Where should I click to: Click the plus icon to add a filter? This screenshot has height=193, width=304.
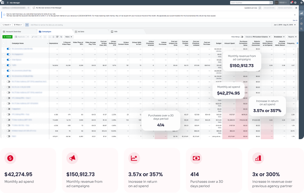click(27, 25)
